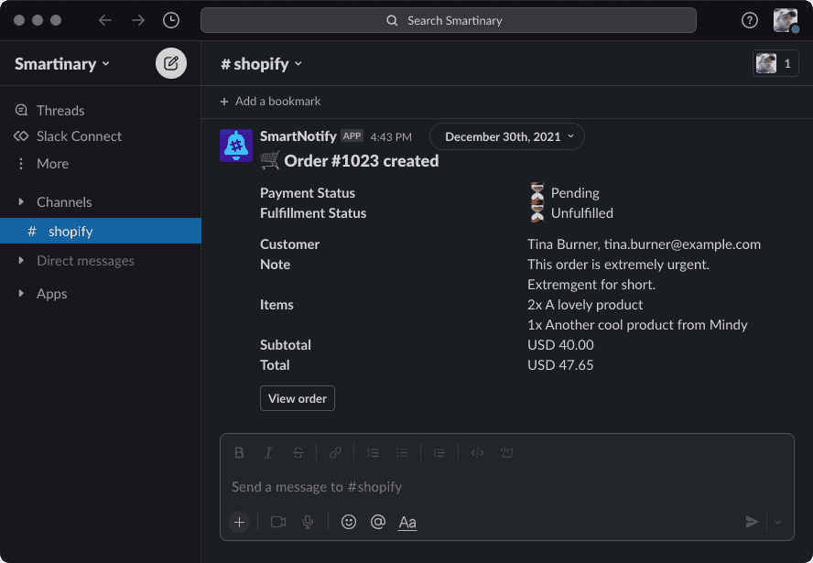Screen dimensions: 813x563
Task: Click the USD 40.00 subtotal value
Action: 560,345
